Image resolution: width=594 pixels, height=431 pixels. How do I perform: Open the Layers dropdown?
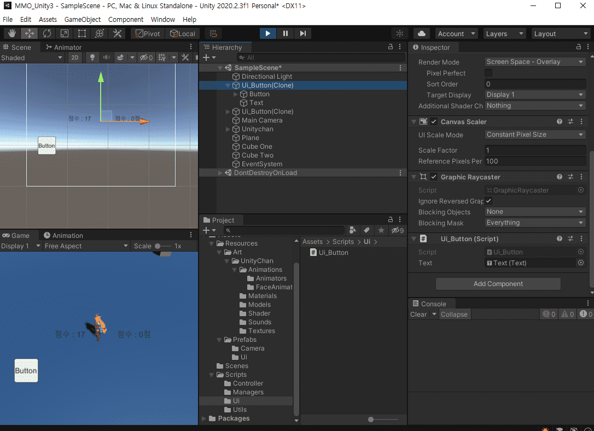point(505,33)
